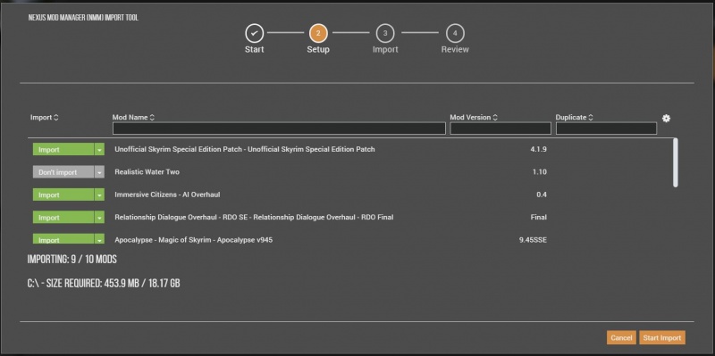Select Immersive Citizens - AI Overhaul name
Screen dimensions: 715x356
pyautogui.click(x=167, y=195)
